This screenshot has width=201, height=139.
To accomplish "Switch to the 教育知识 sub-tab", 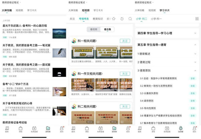I will (x=98, y=19).
